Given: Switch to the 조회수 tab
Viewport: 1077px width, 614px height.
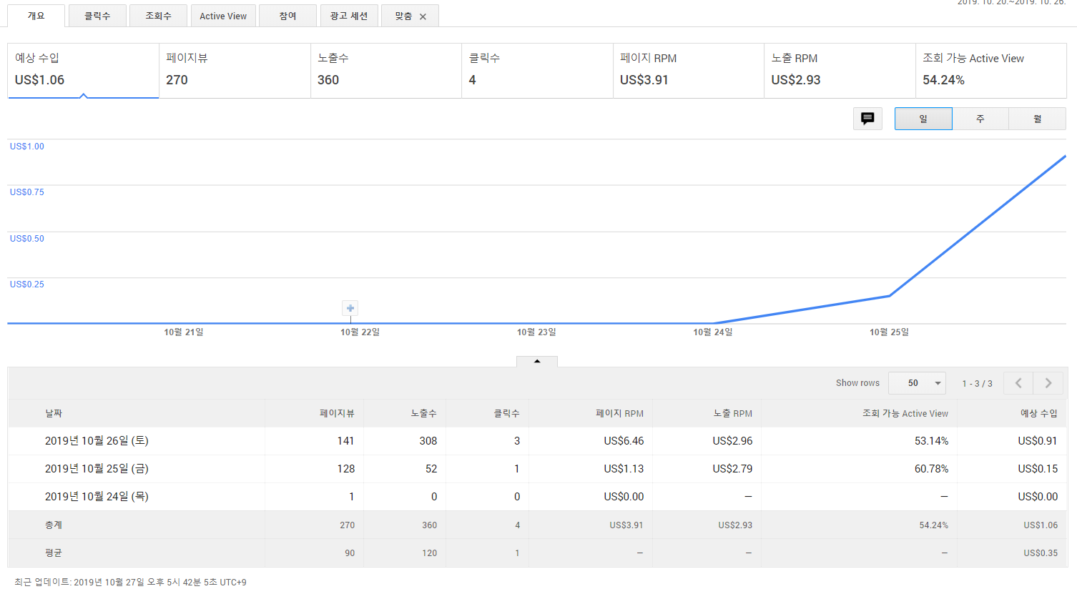Looking at the screenshot, I should [x=158, y=16].
